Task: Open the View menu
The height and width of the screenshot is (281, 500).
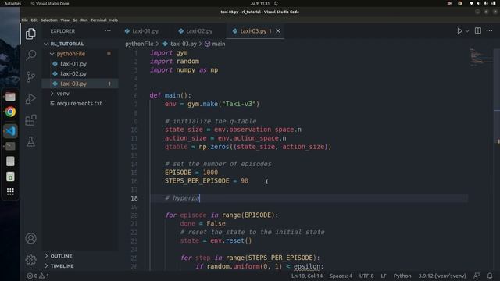Action: 65,20
